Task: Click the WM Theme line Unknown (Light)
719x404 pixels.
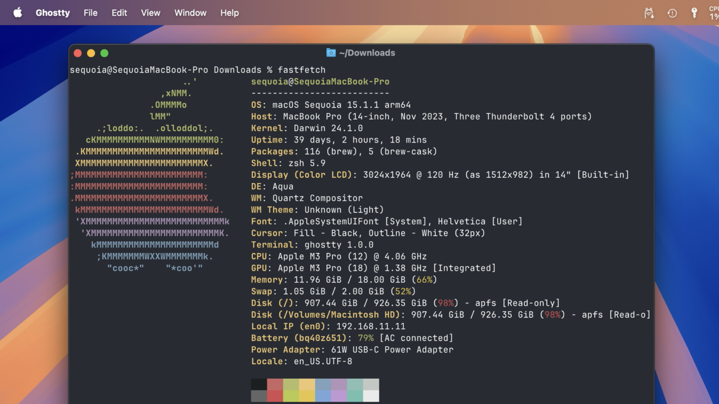Action: tap(317, 210)
